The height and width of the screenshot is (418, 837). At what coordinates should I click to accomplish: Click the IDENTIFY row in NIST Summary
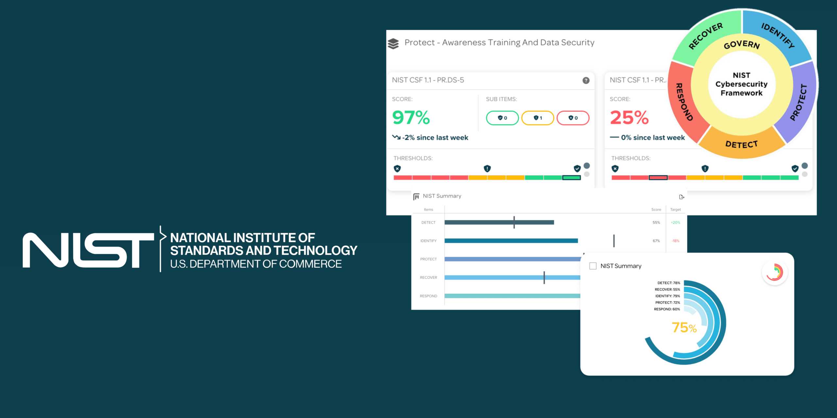[428, 241]
